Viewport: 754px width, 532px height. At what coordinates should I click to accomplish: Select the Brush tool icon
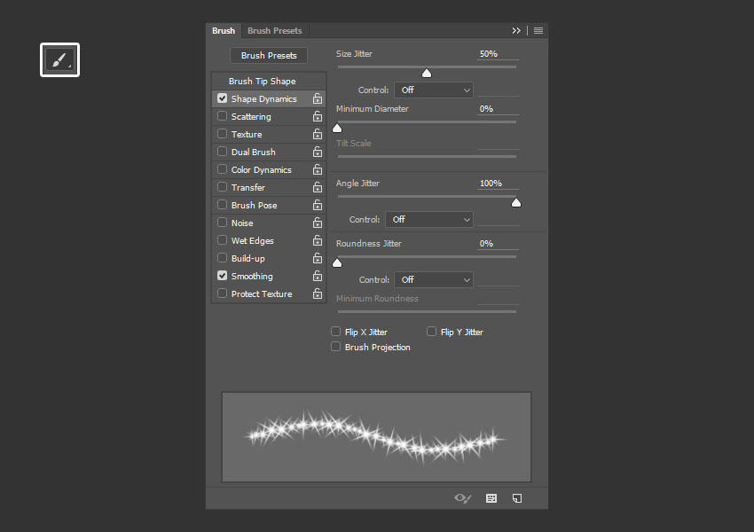click(x=59, y=60)
